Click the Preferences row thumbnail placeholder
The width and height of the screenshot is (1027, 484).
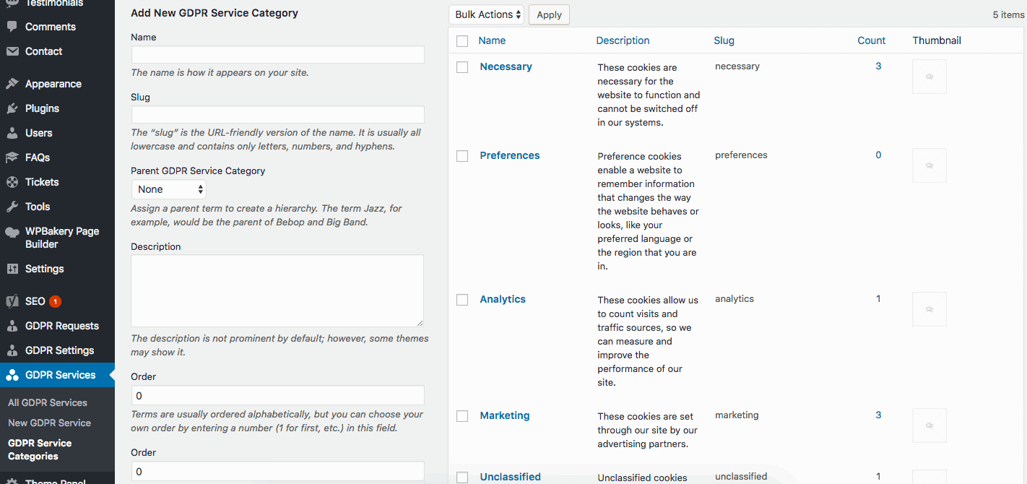coord(929,165)
